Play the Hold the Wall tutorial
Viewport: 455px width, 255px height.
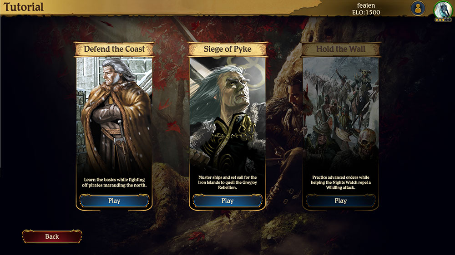[341, 201]
